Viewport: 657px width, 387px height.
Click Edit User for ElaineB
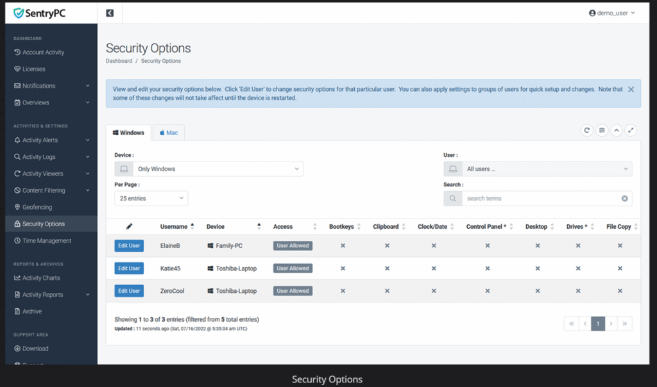click(128, 245)
